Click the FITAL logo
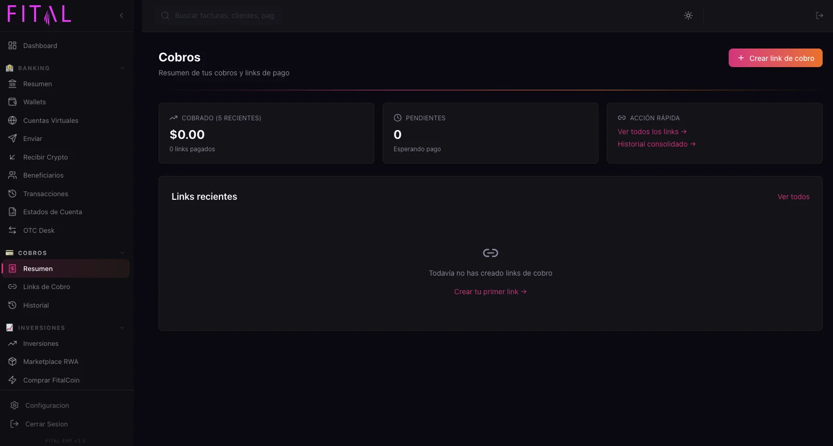The width and height of the screenshot is (833, 446). [x=39, y=15]
